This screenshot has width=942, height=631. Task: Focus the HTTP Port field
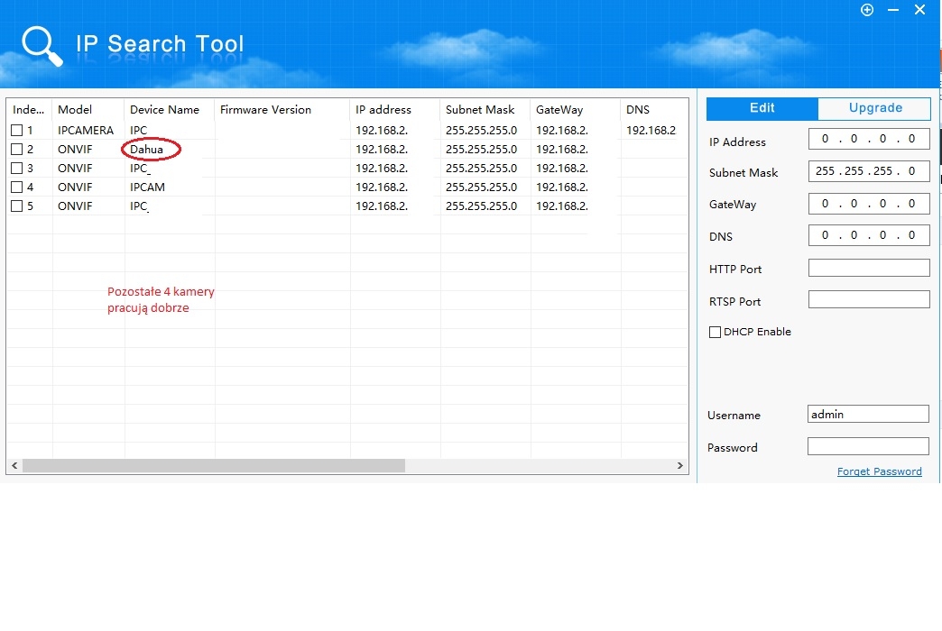(x=869, y=268)
